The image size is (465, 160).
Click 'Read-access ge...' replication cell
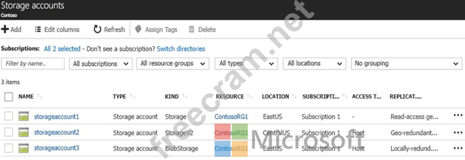coord(415,117)
